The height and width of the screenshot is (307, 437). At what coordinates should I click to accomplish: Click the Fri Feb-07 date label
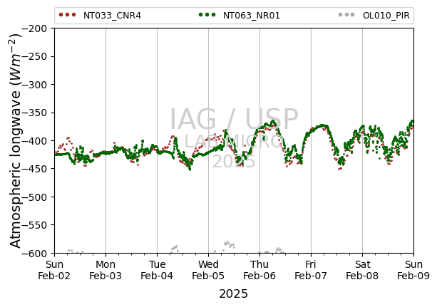(x=311, y=270)
